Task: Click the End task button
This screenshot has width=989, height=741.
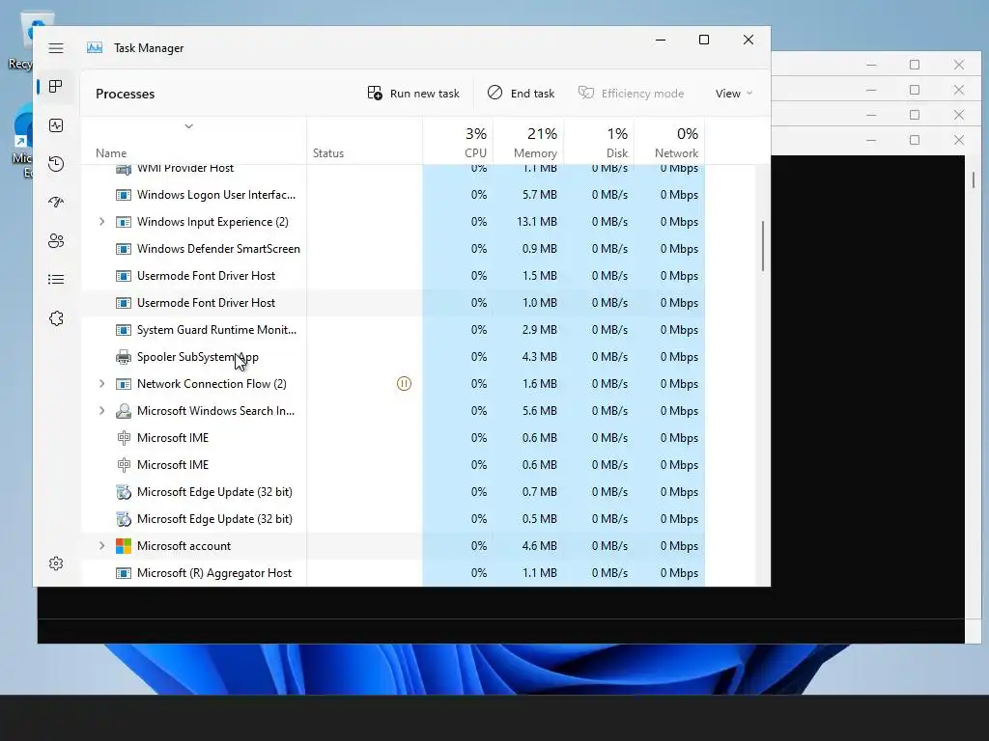Action: pyautogui.click(x=521, y=94)
